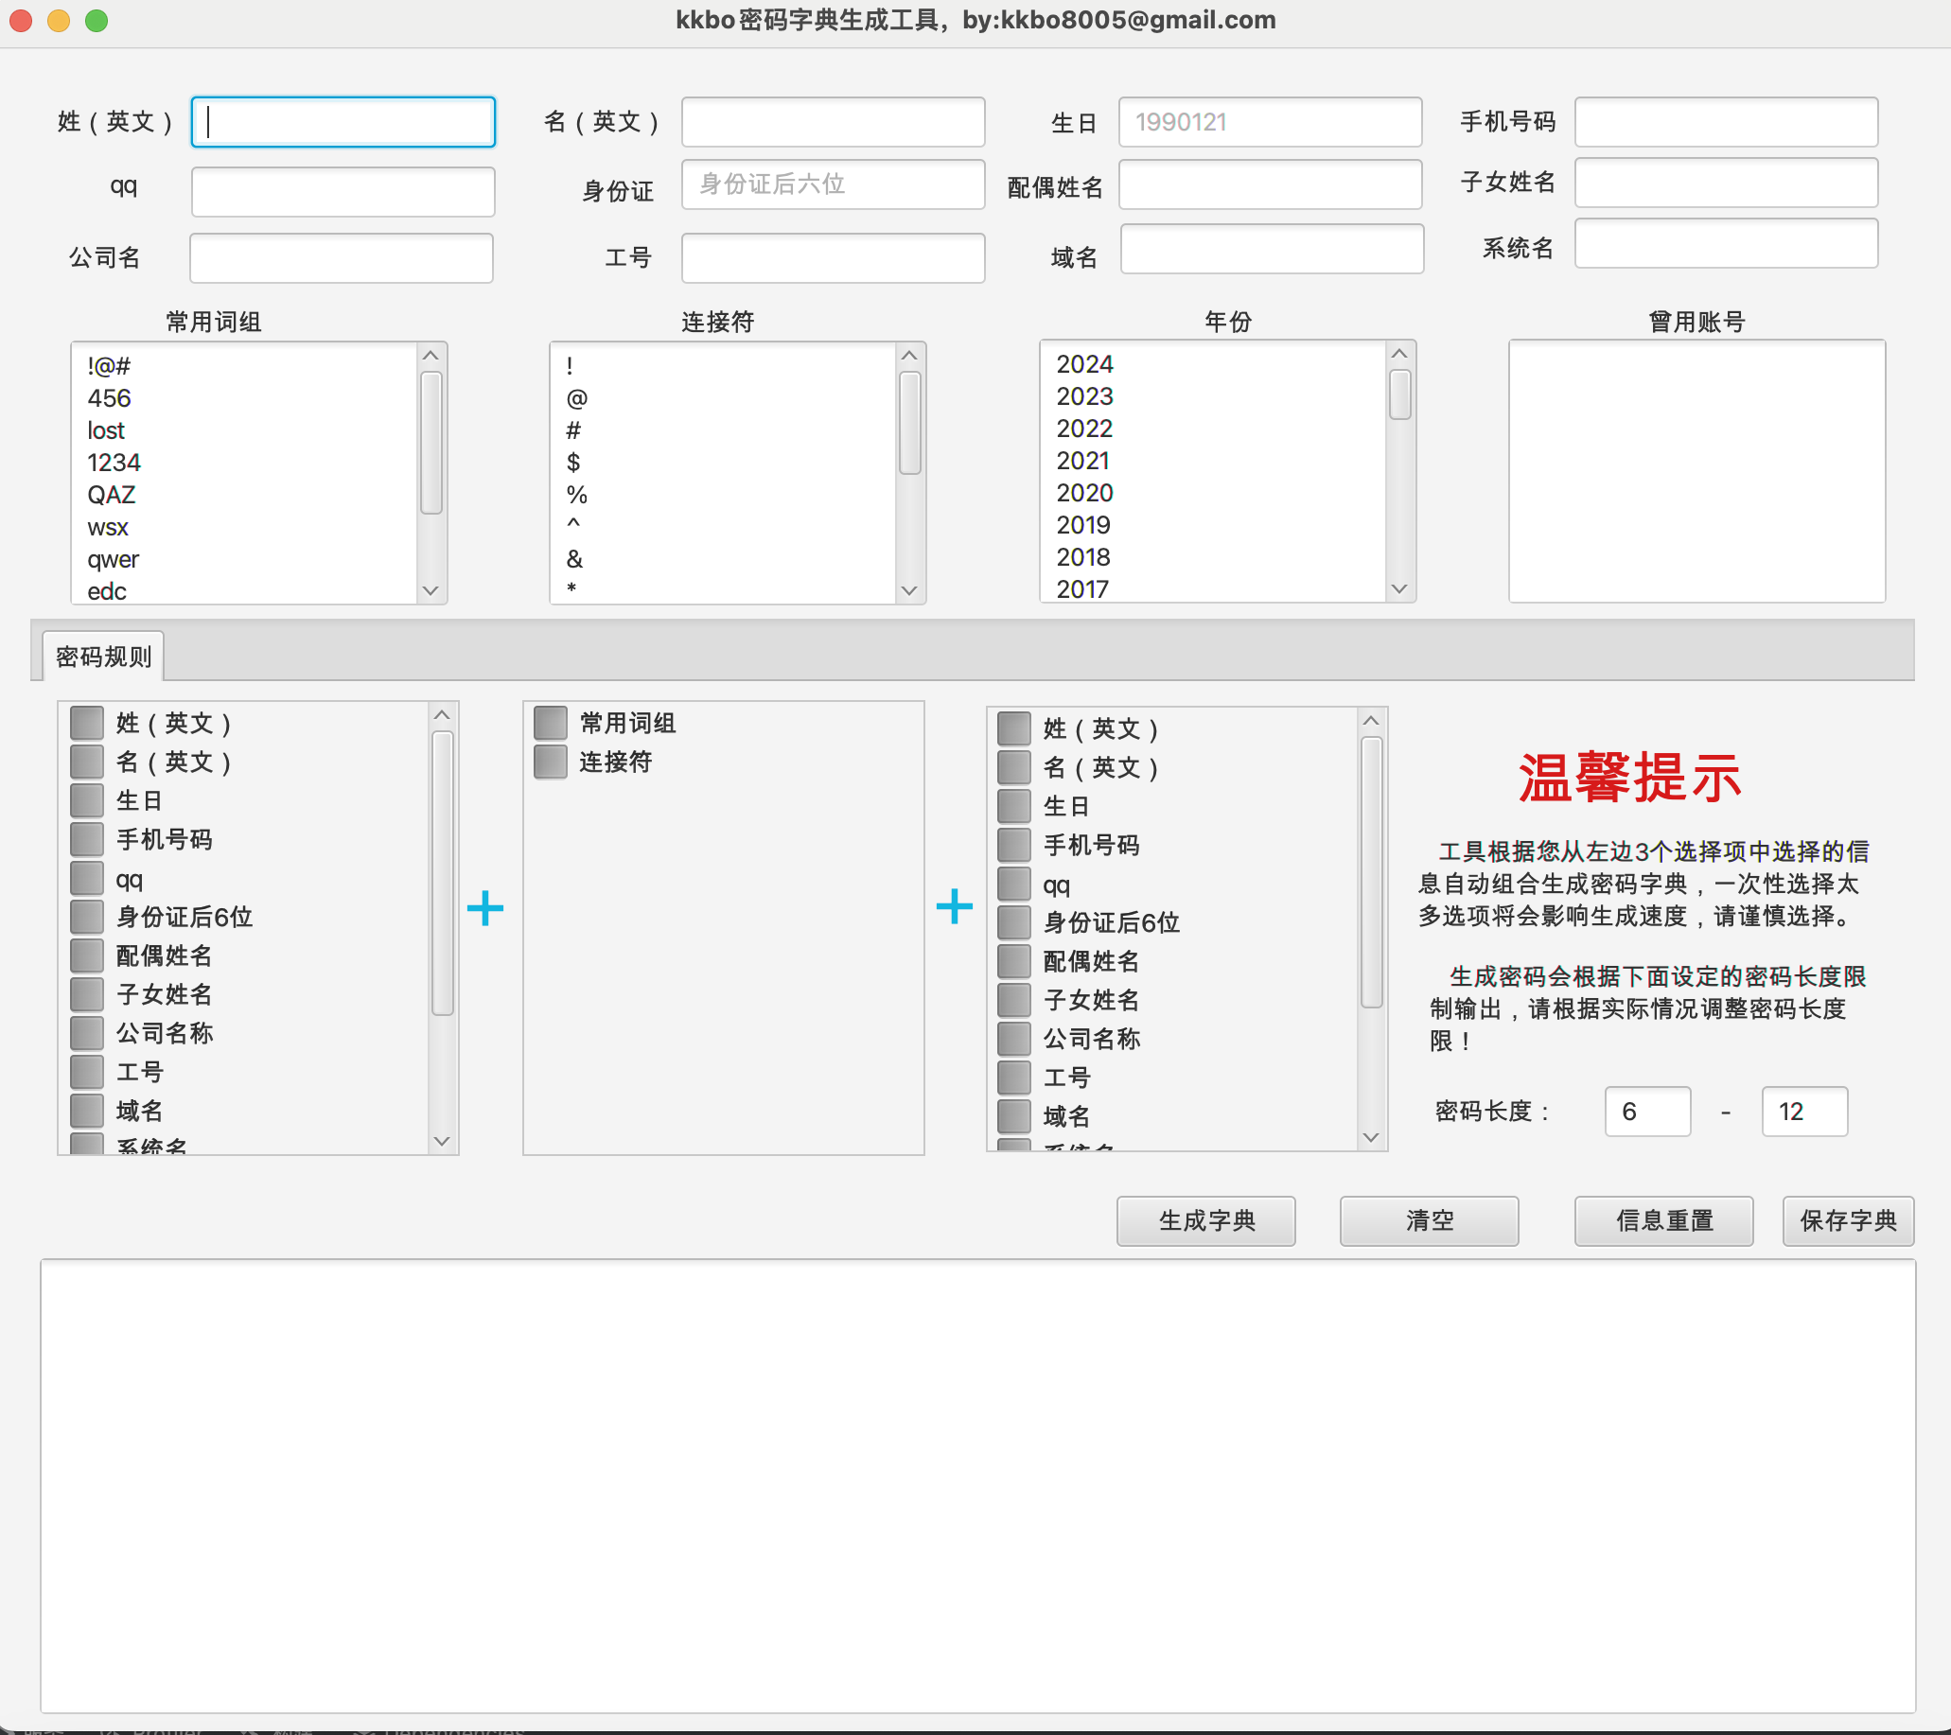Select "$" in the 连接符 list
The width and height of the screenshot is (1951, 1735).
pos(724,463)
